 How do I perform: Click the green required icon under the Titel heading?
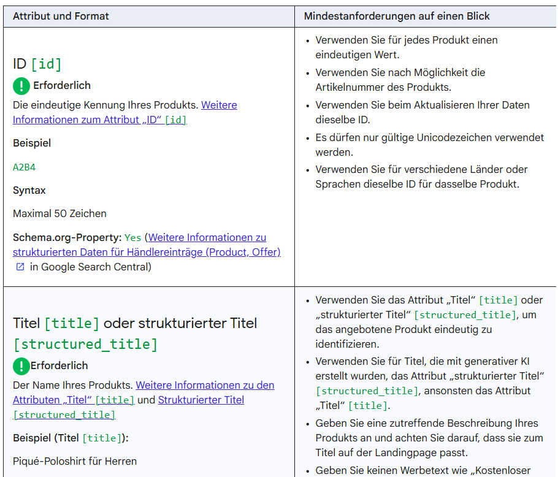(x=21, y=366)
